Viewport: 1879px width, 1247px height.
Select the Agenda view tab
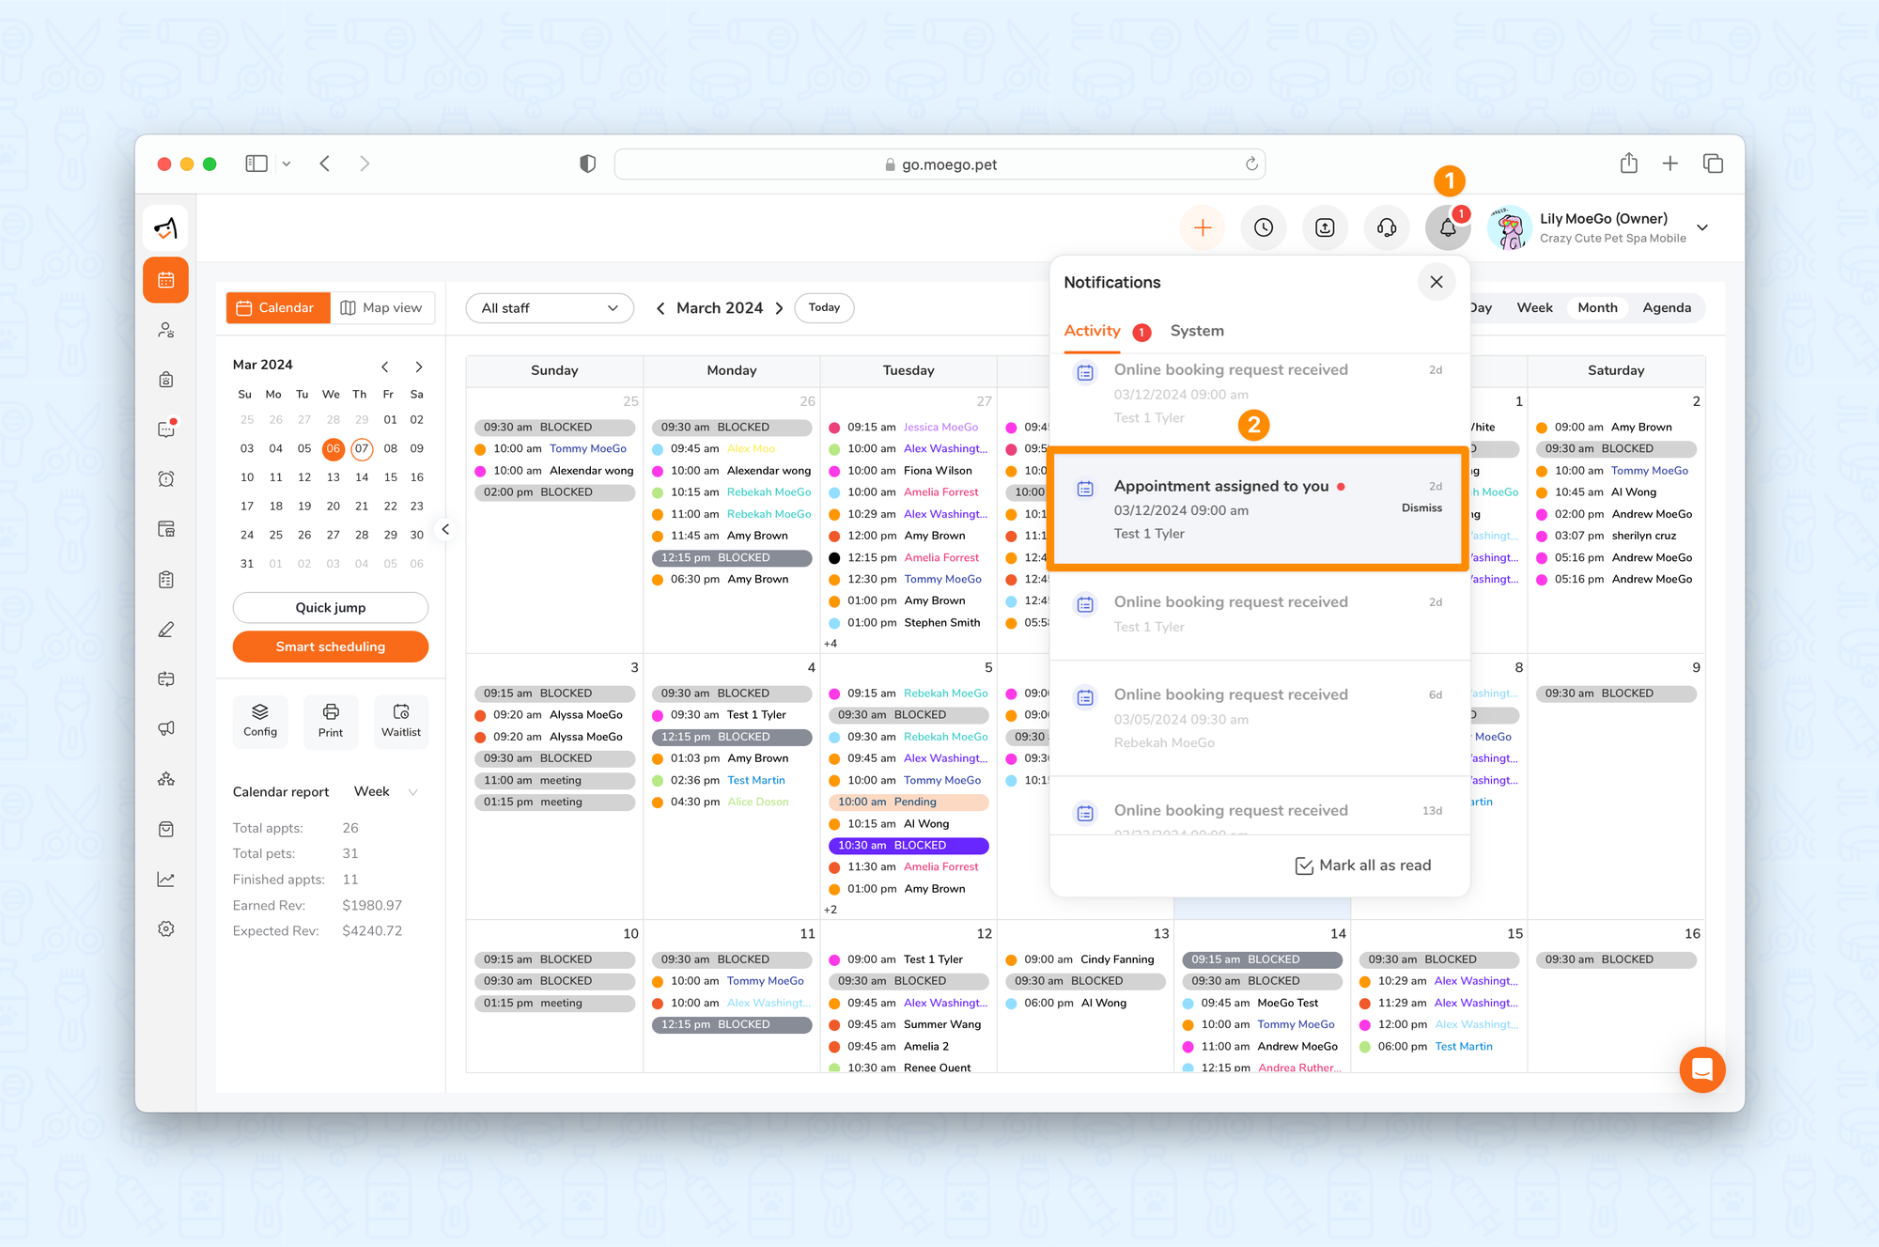(x=1666, y=308)
